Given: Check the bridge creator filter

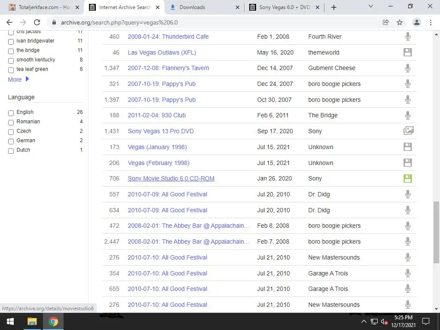Looking at the screenshot, I should click(11, 51).
